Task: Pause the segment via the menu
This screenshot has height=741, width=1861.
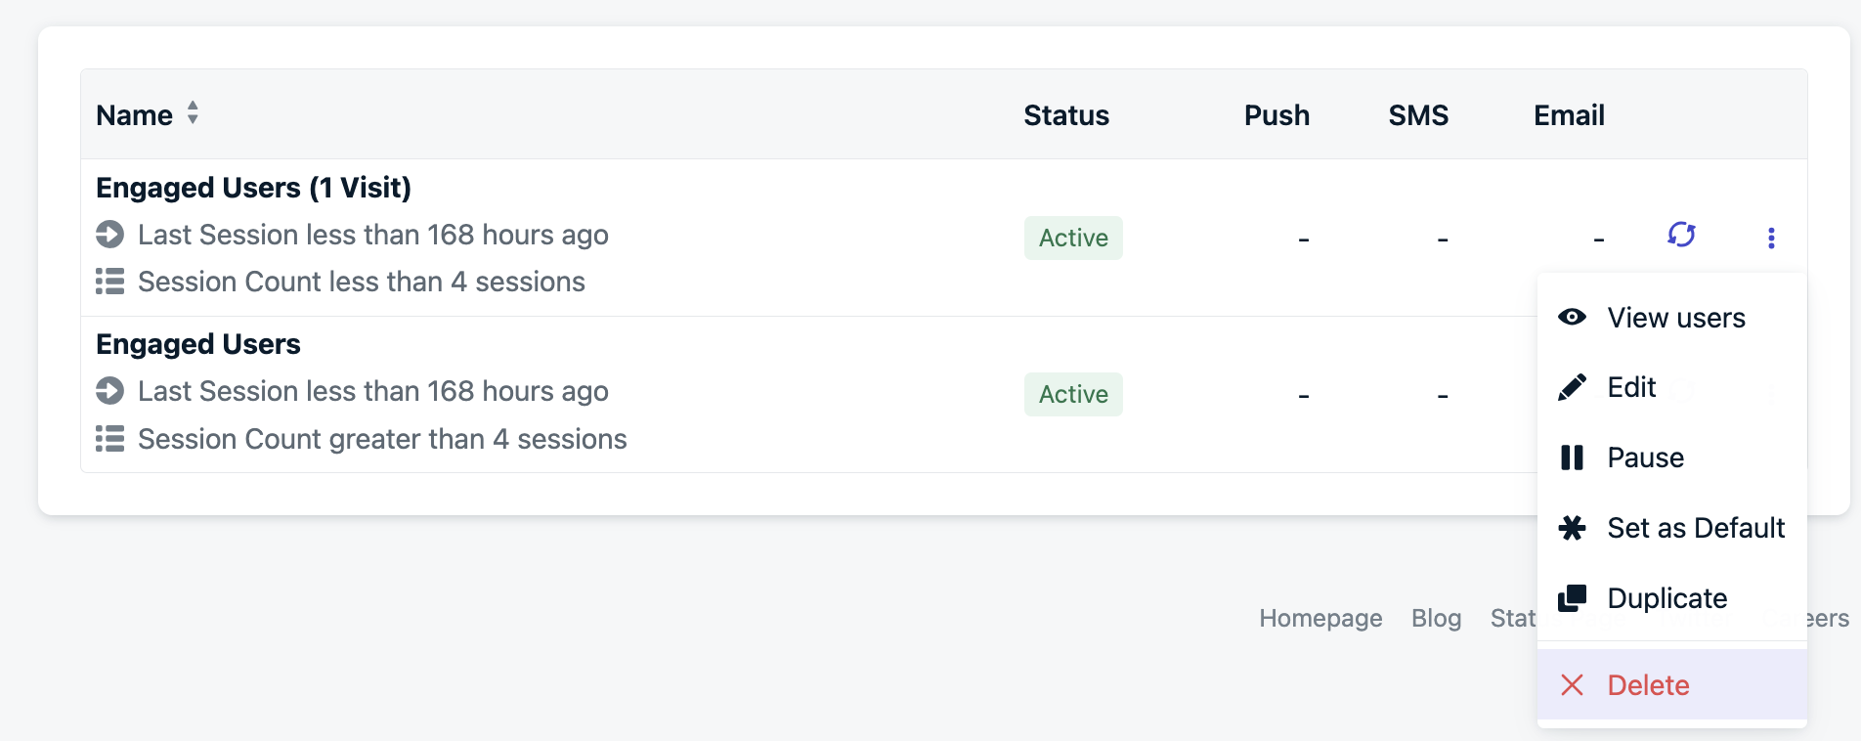Action: 1645,458
